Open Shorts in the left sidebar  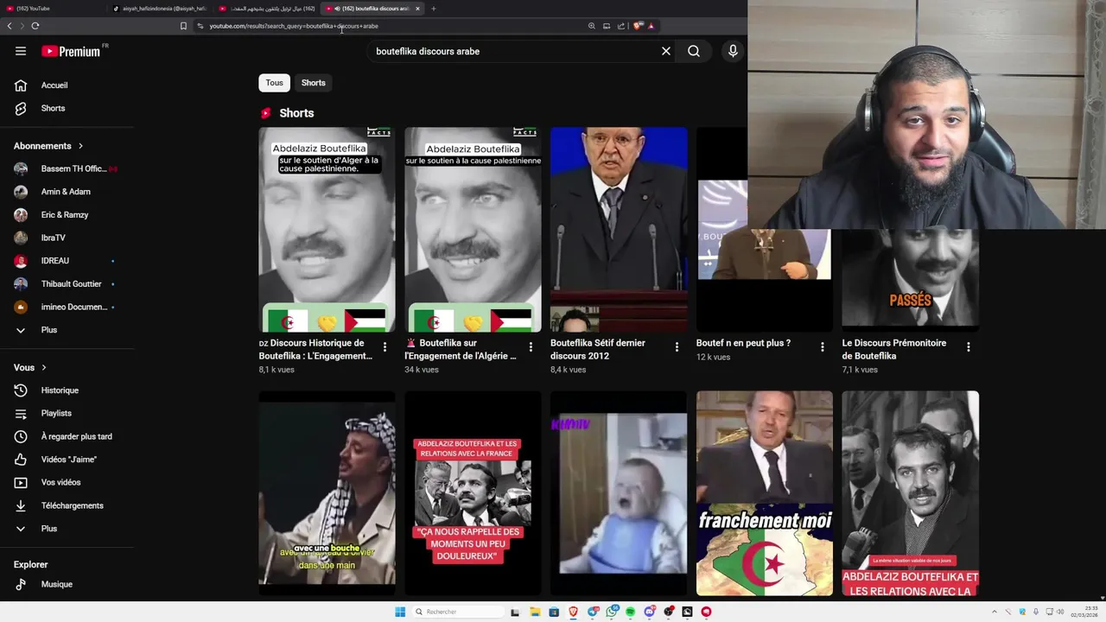[53, 108]
